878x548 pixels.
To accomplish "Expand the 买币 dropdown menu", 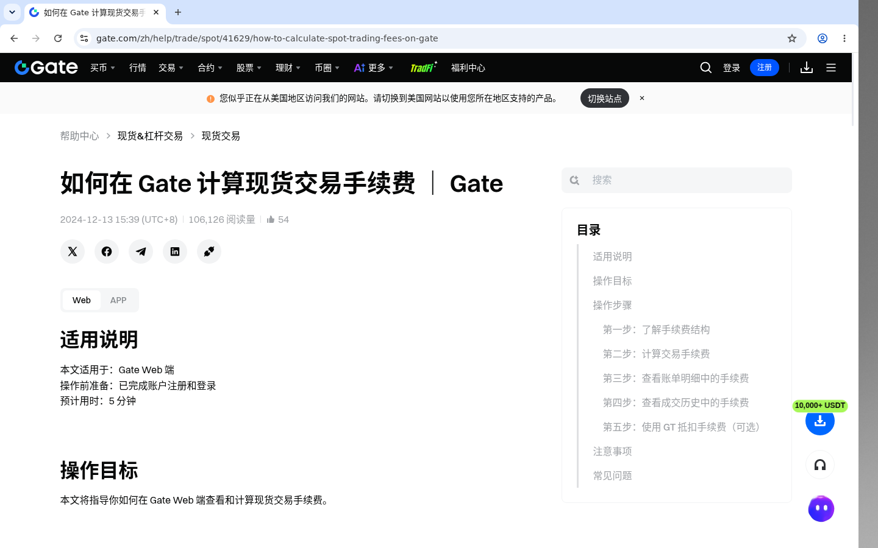I will click(x=103, y=68).
